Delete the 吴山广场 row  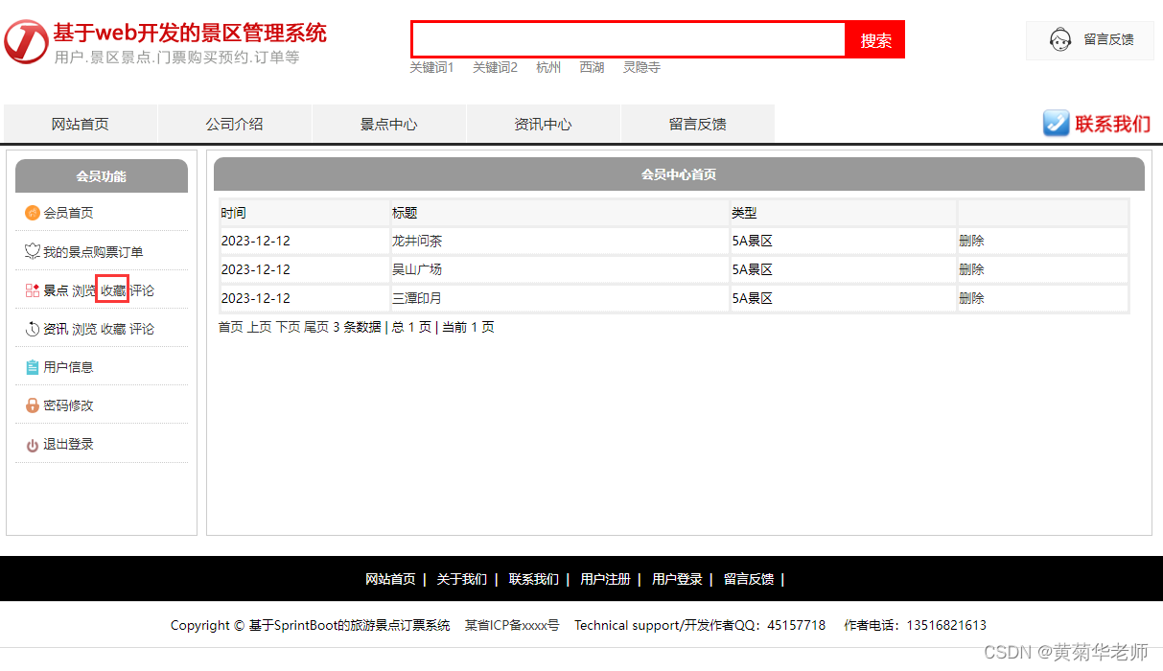(x=971, y=269)
